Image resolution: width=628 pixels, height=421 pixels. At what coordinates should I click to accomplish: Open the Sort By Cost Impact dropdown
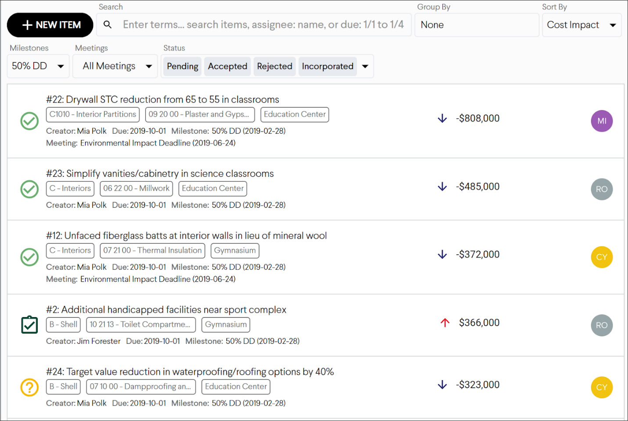581,25
